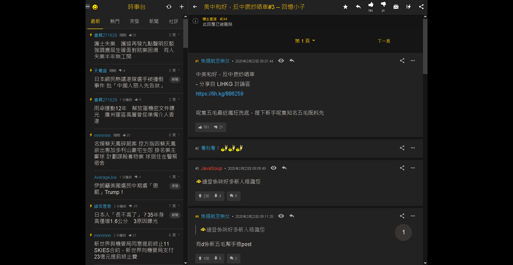This screenshot has height=265, width=513.
Task: Click the smiley face profile icon
Action: pyautogui.click(x=95, y=7)
